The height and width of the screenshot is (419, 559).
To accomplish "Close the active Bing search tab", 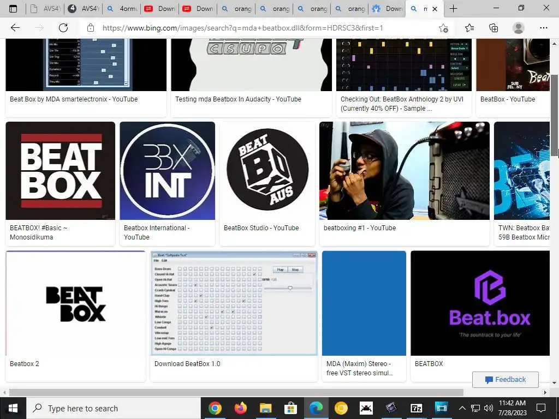I will [x=435, y=9].
